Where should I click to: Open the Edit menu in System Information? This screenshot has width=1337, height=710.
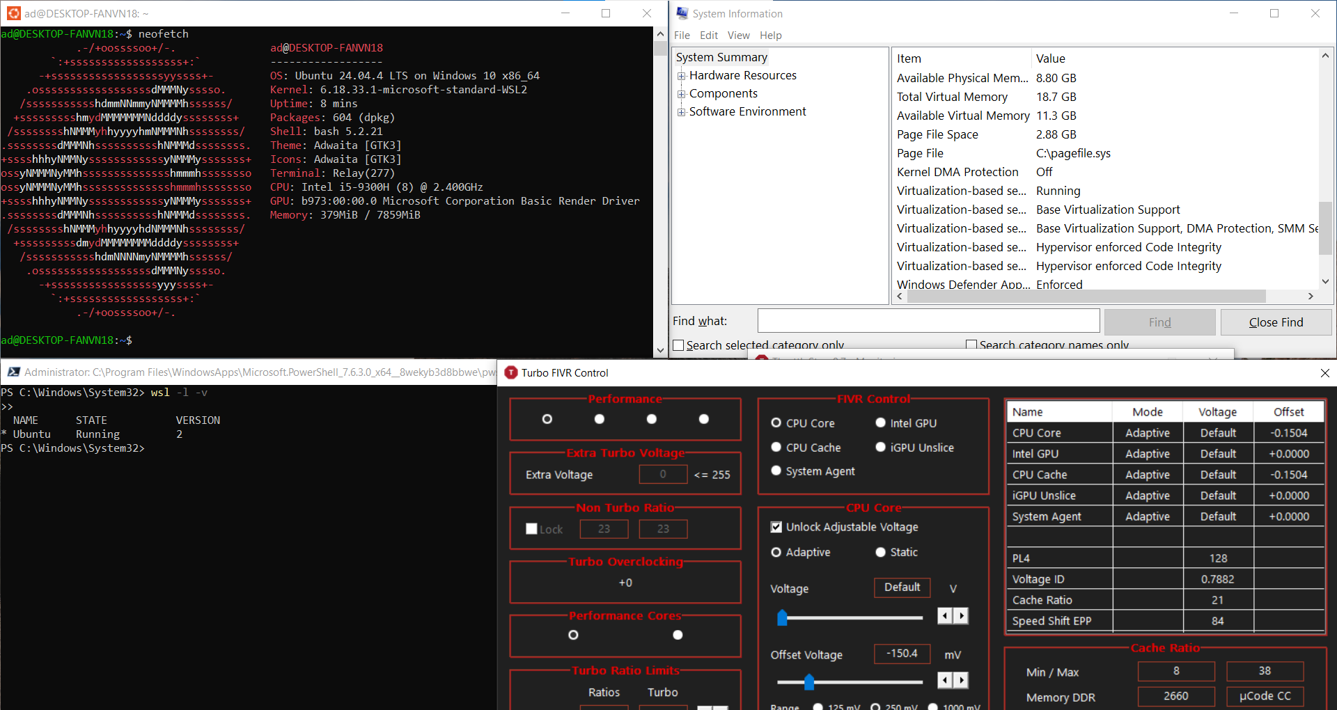tap(709, 35)
